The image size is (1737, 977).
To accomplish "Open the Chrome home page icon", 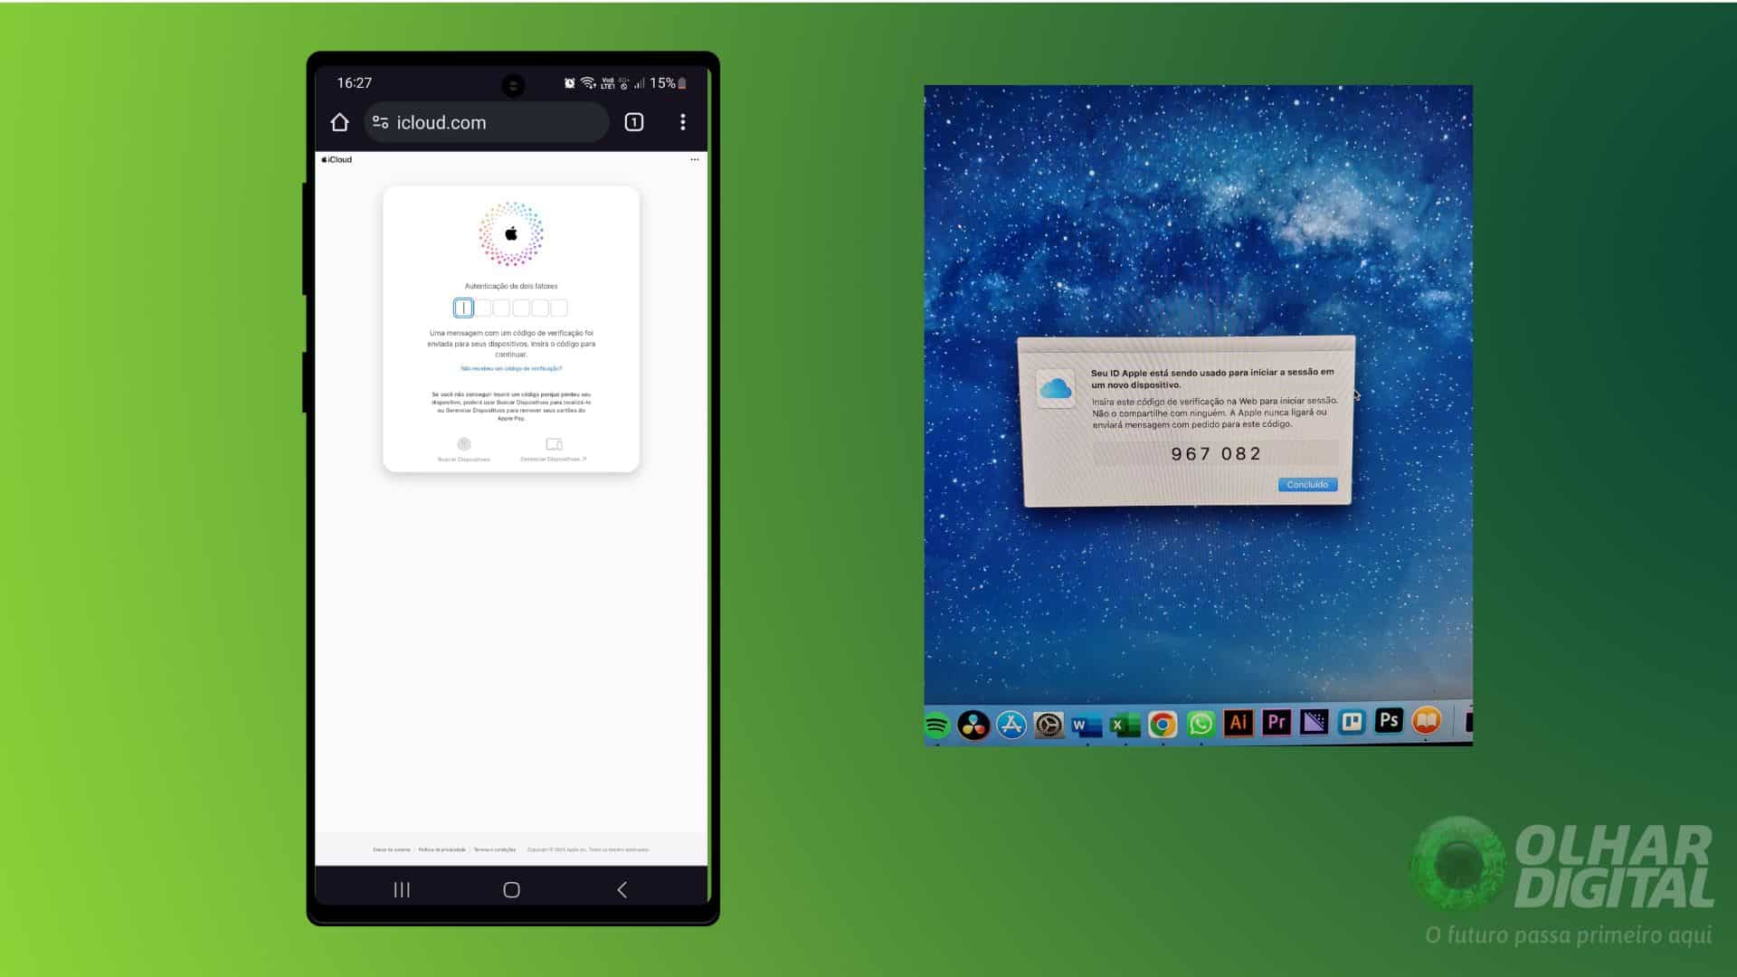I will coord(339,122).
